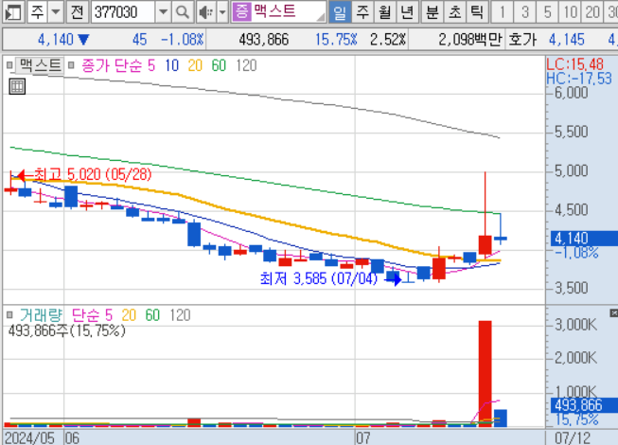Click the pink 5-day MA legend
This screenshot has height=445, width=618.
[x=151, y=65]
